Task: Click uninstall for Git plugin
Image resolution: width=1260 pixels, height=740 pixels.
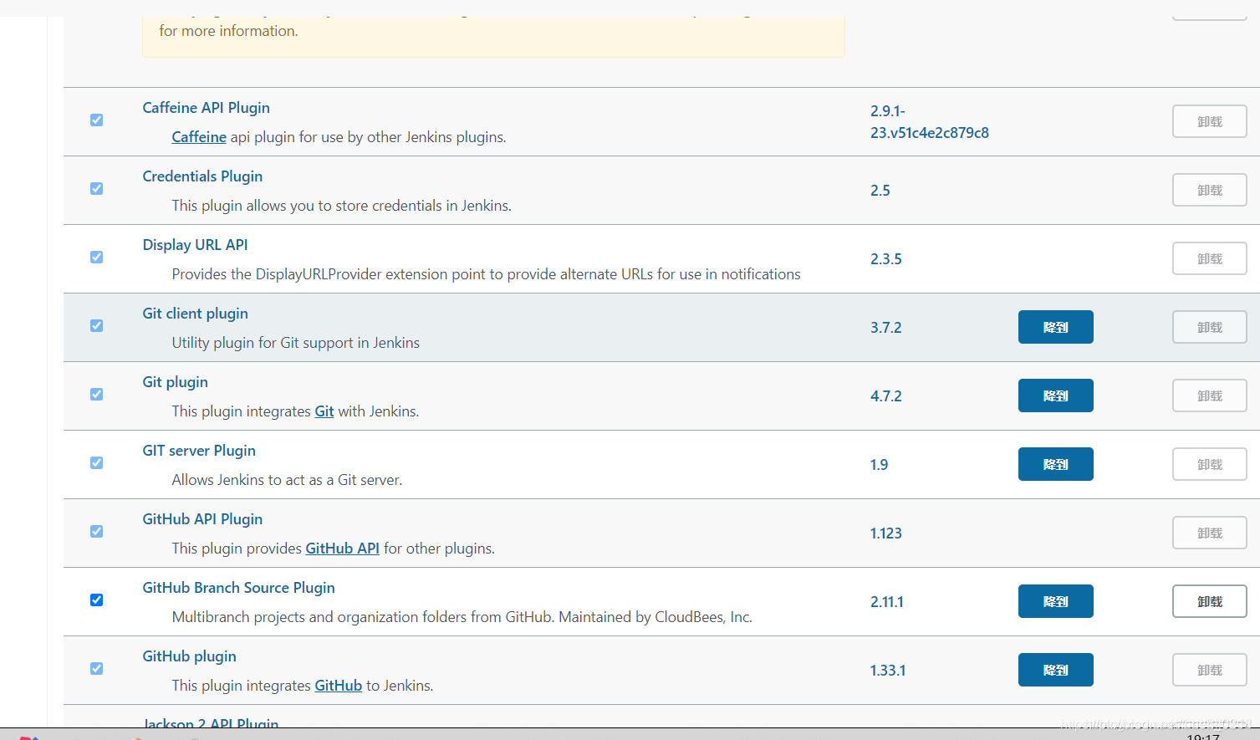Action: (1210, 396)
